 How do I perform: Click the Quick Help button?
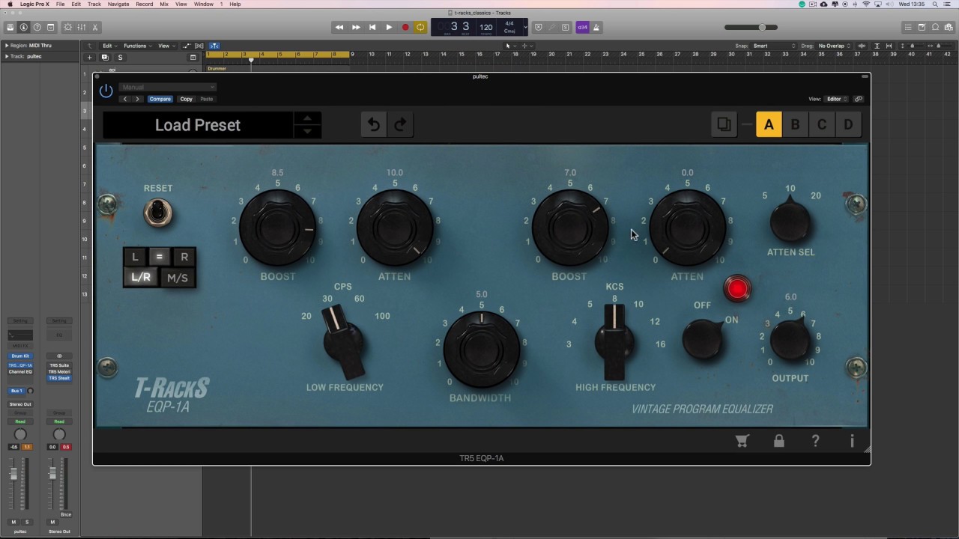click(37, 28)
